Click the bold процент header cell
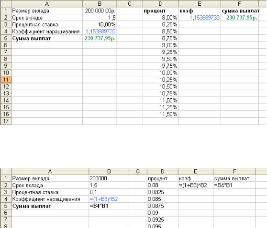The height and width of the screenshot is (228, 267). point(161,10)
